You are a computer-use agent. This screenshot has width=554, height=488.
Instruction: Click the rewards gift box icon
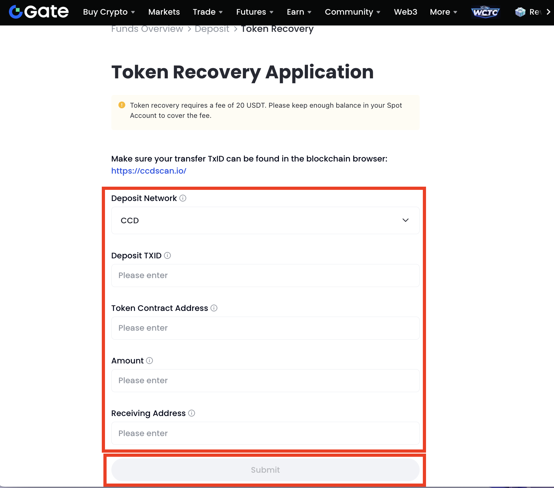520,12
